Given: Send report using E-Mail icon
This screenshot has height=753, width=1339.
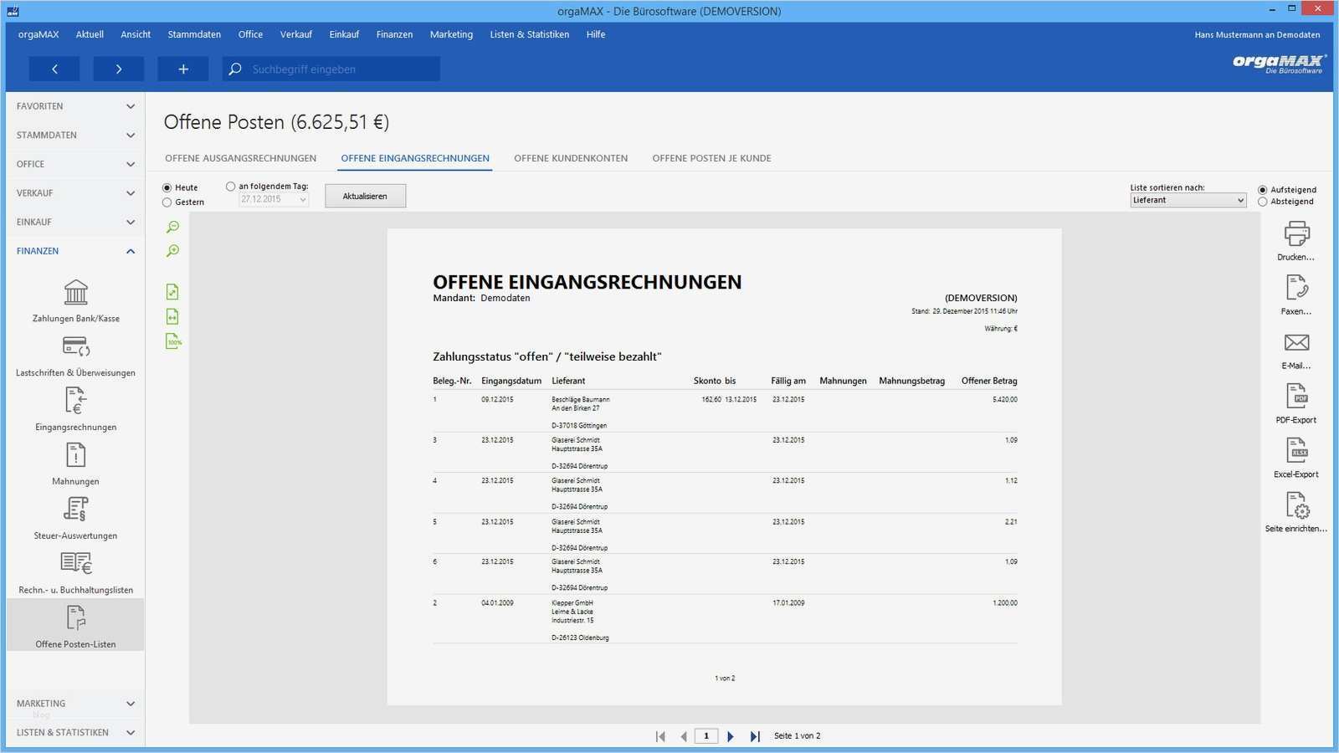Looking at the screenshot, I should pyautogui.click(x=1296, y=343).
